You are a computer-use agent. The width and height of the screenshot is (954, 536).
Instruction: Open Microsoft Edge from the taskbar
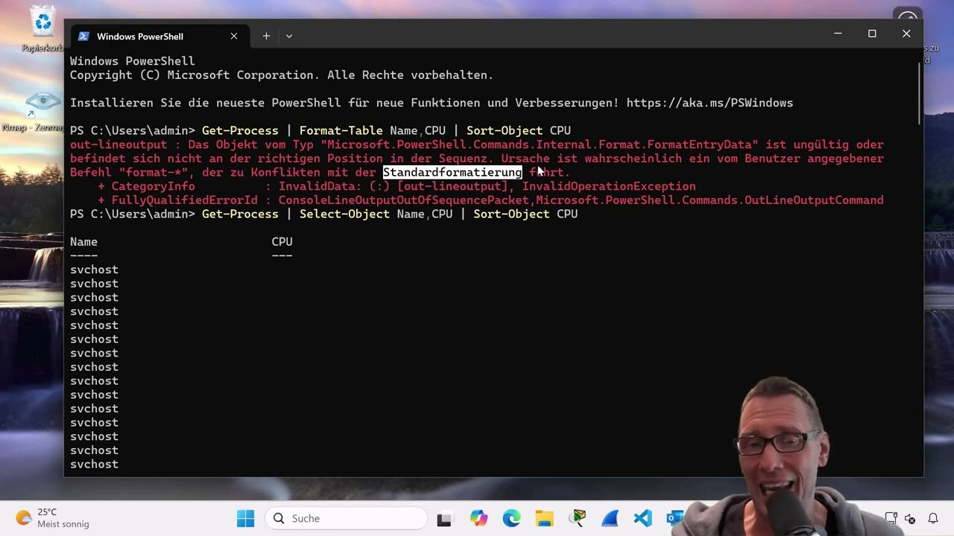coord(511,519)
